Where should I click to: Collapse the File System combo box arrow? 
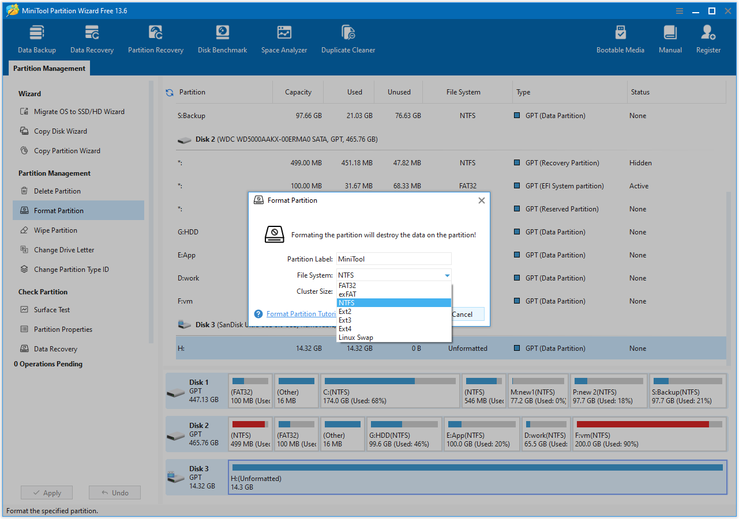(x=447, y=275)
